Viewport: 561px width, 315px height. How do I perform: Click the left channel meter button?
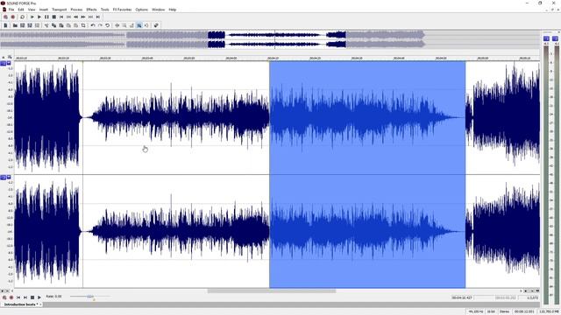(x=546, y=38)
